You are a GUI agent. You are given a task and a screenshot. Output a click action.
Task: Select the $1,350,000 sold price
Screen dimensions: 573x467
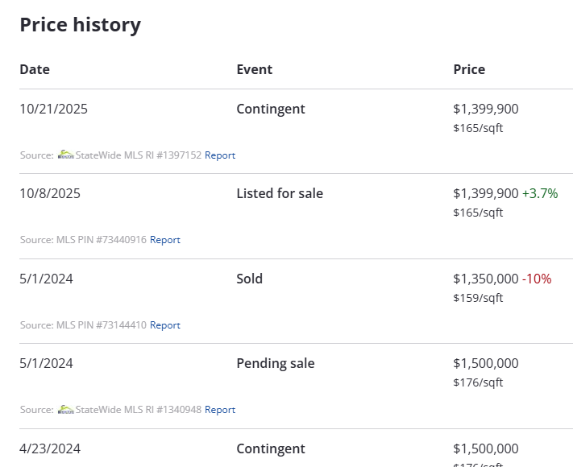click(x=486, y=279)
